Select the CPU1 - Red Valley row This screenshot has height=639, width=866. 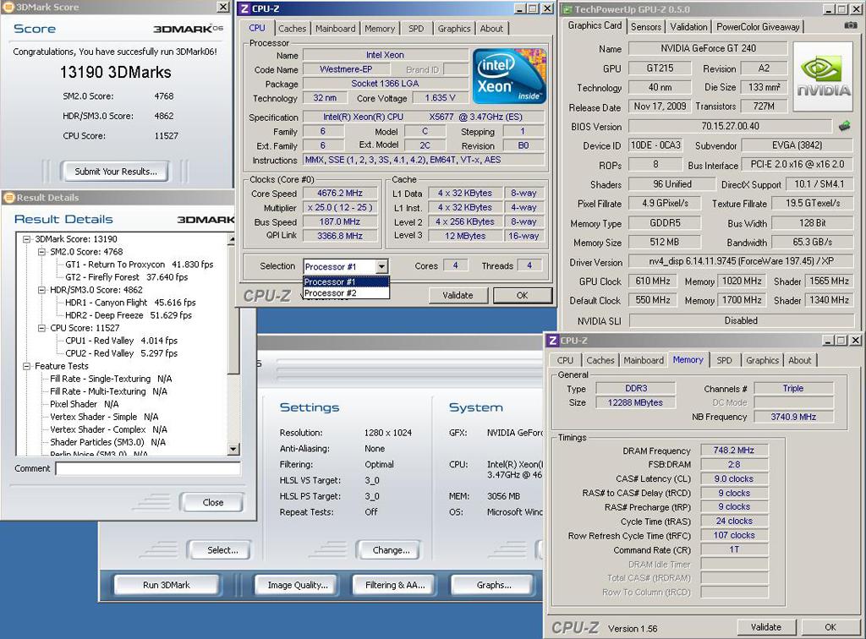point(122,341)
